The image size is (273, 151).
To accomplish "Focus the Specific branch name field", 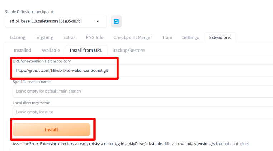I will [143, 91].
